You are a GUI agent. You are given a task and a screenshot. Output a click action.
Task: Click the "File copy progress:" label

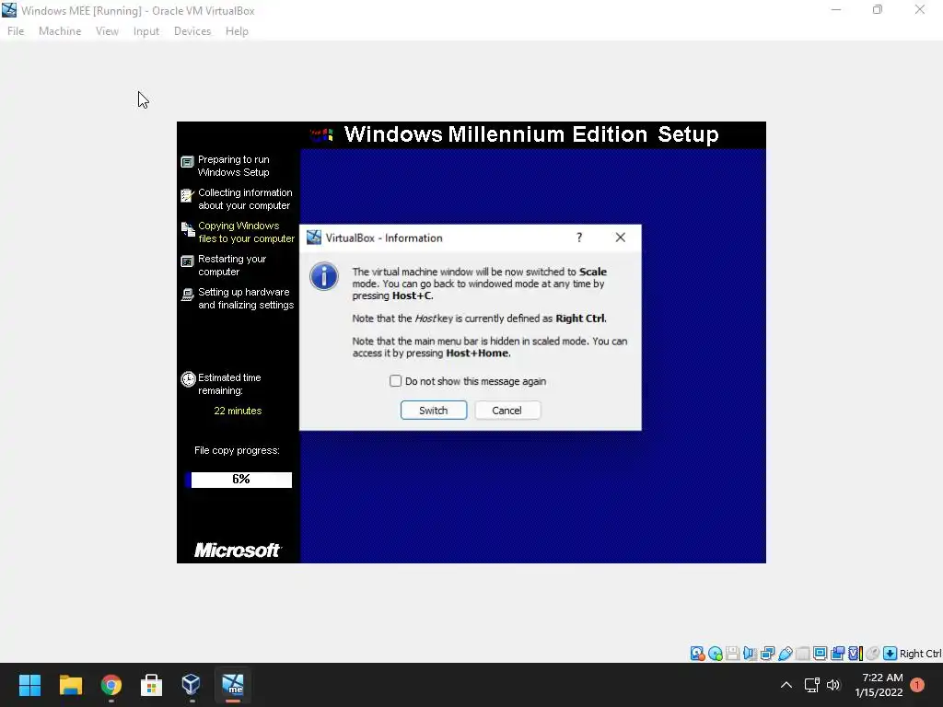[237, 450]
